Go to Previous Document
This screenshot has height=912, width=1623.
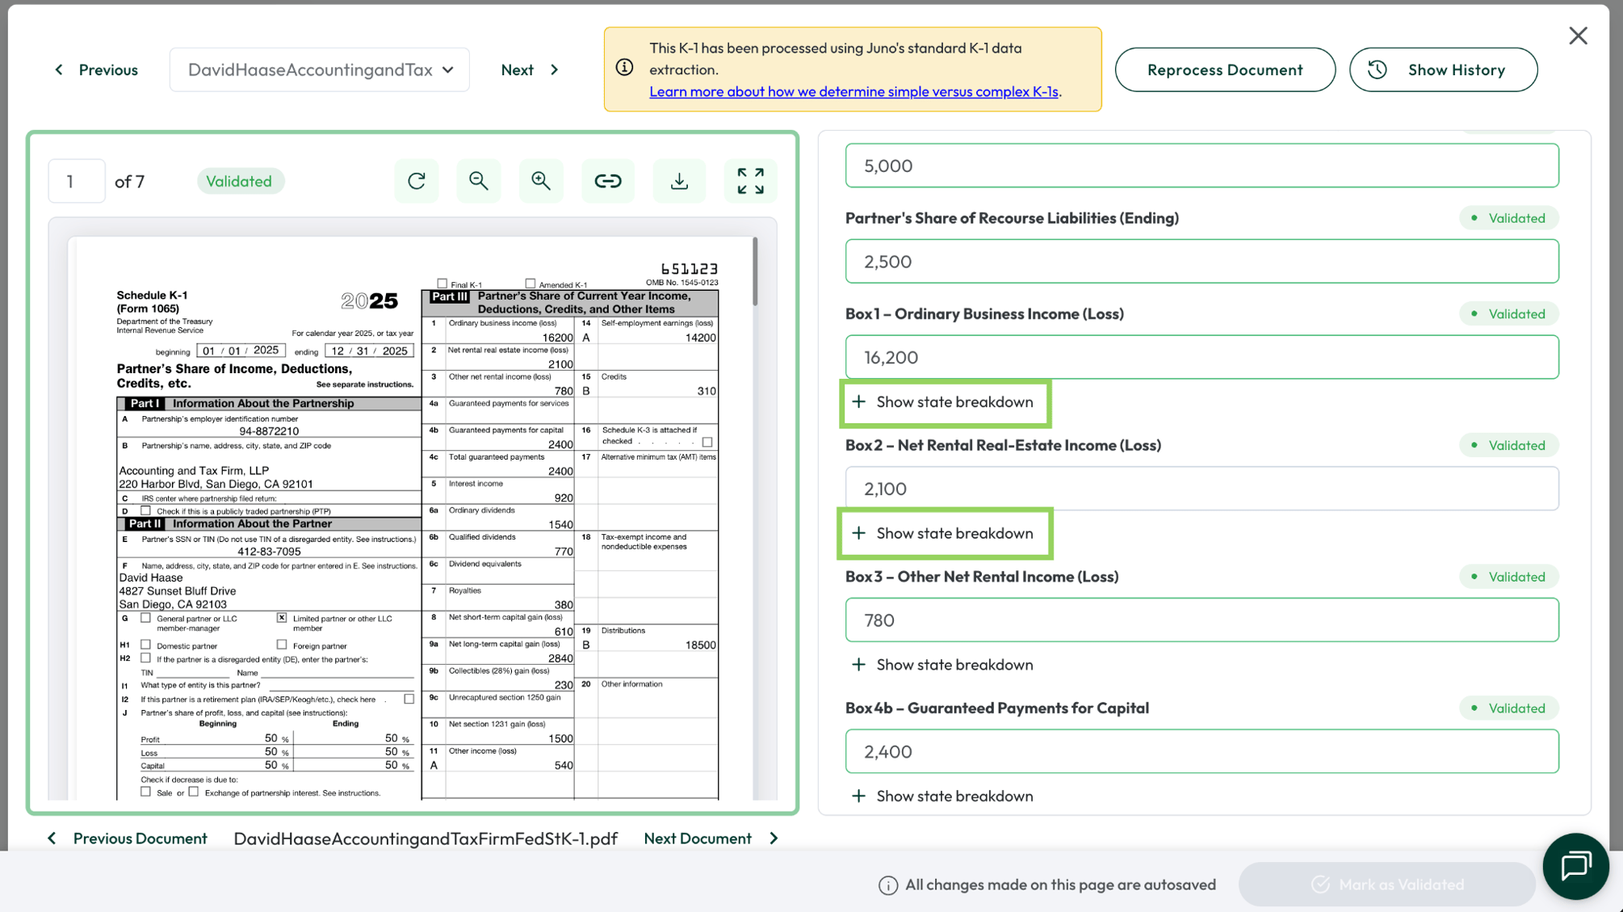(x=129, y=838)
